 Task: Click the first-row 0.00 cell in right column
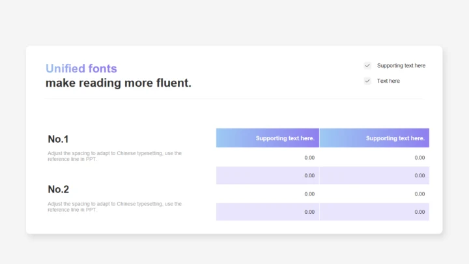click(375, 158)
